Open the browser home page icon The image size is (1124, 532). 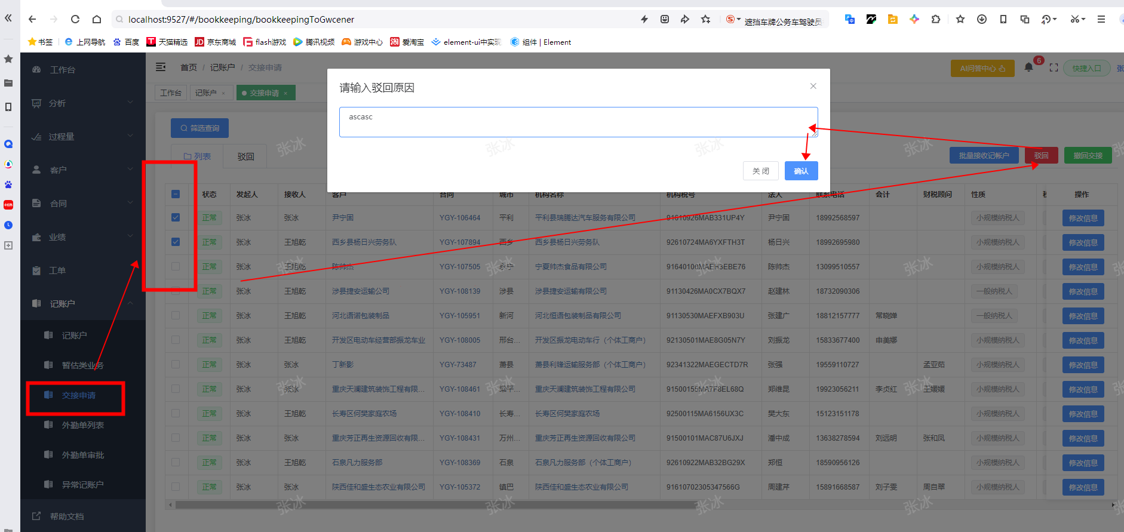pos(97,19)
